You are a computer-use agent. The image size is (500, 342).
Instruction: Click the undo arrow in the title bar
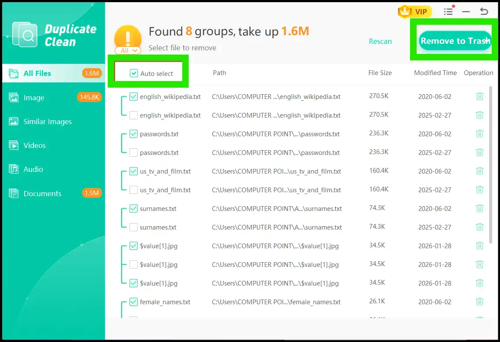point(484,12)
